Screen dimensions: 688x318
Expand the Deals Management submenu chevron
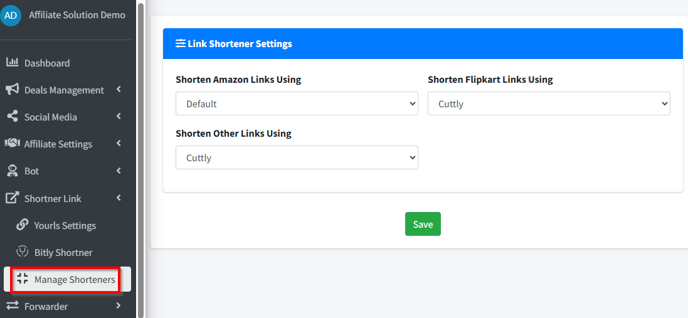(119, 90)
